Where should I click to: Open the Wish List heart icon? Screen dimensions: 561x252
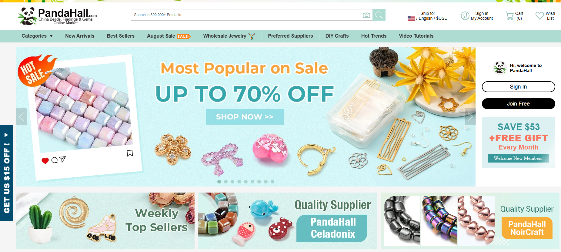pyautogui.click(x=539, y=15)
